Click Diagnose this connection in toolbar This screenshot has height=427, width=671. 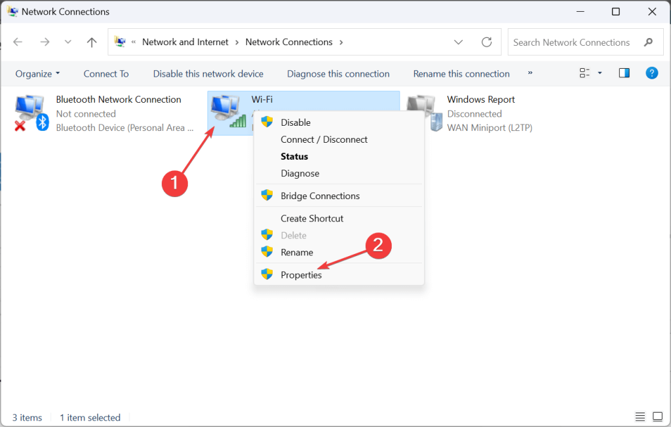(338, 73)
